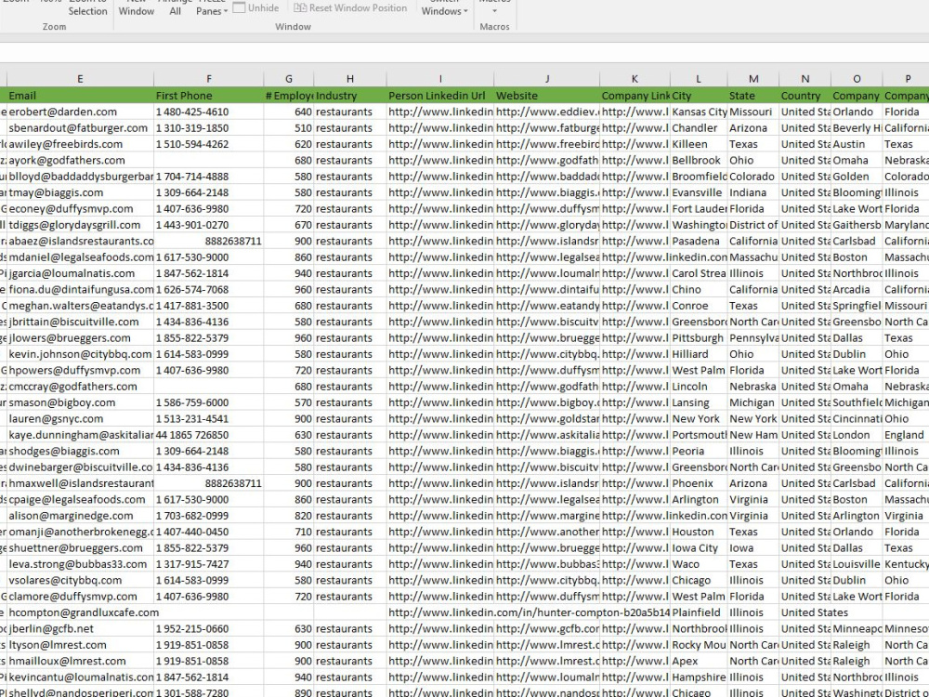Click the First Phone header cell
Viewport: 929px width, 697px height.
(208, 96)
